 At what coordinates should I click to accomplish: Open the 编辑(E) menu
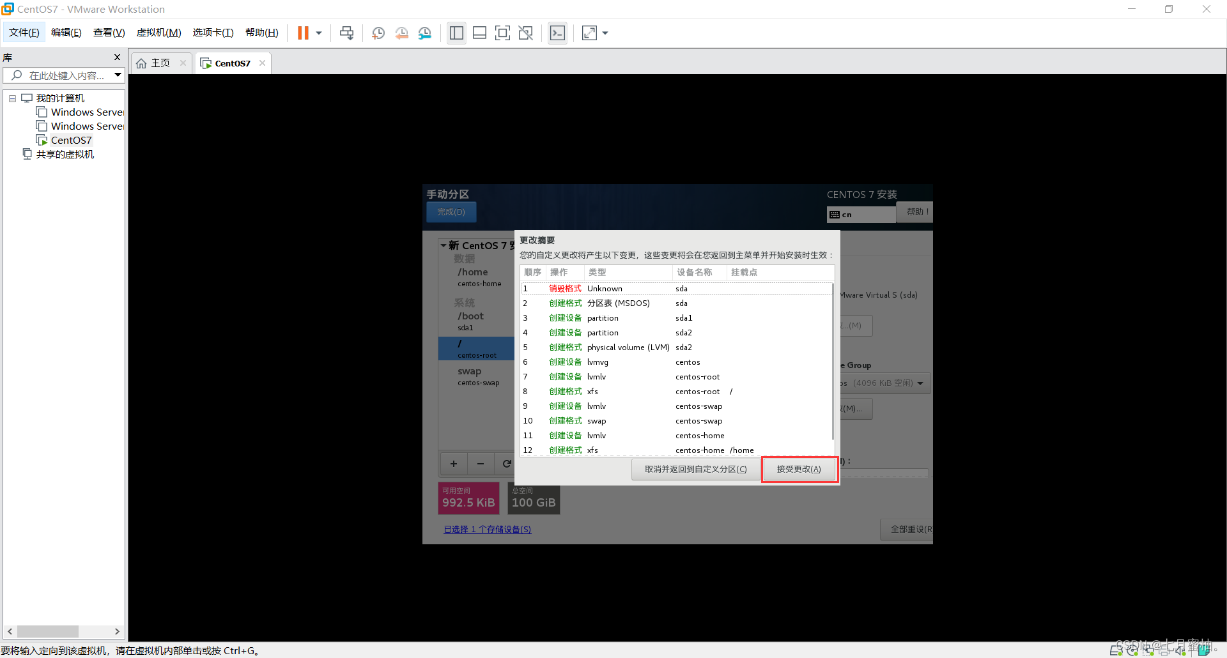pos(66,33)
